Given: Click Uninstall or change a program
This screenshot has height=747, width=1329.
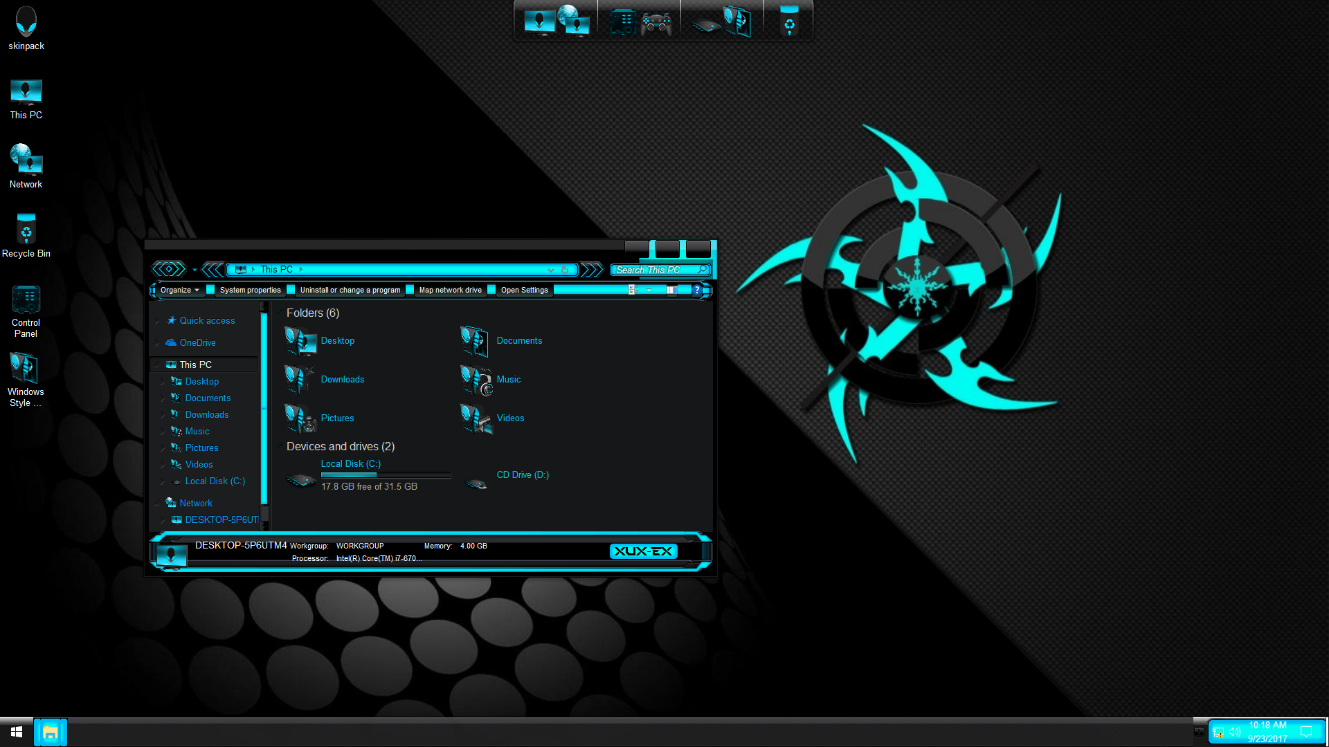Looking at the screenshot, I should (350, 290).
